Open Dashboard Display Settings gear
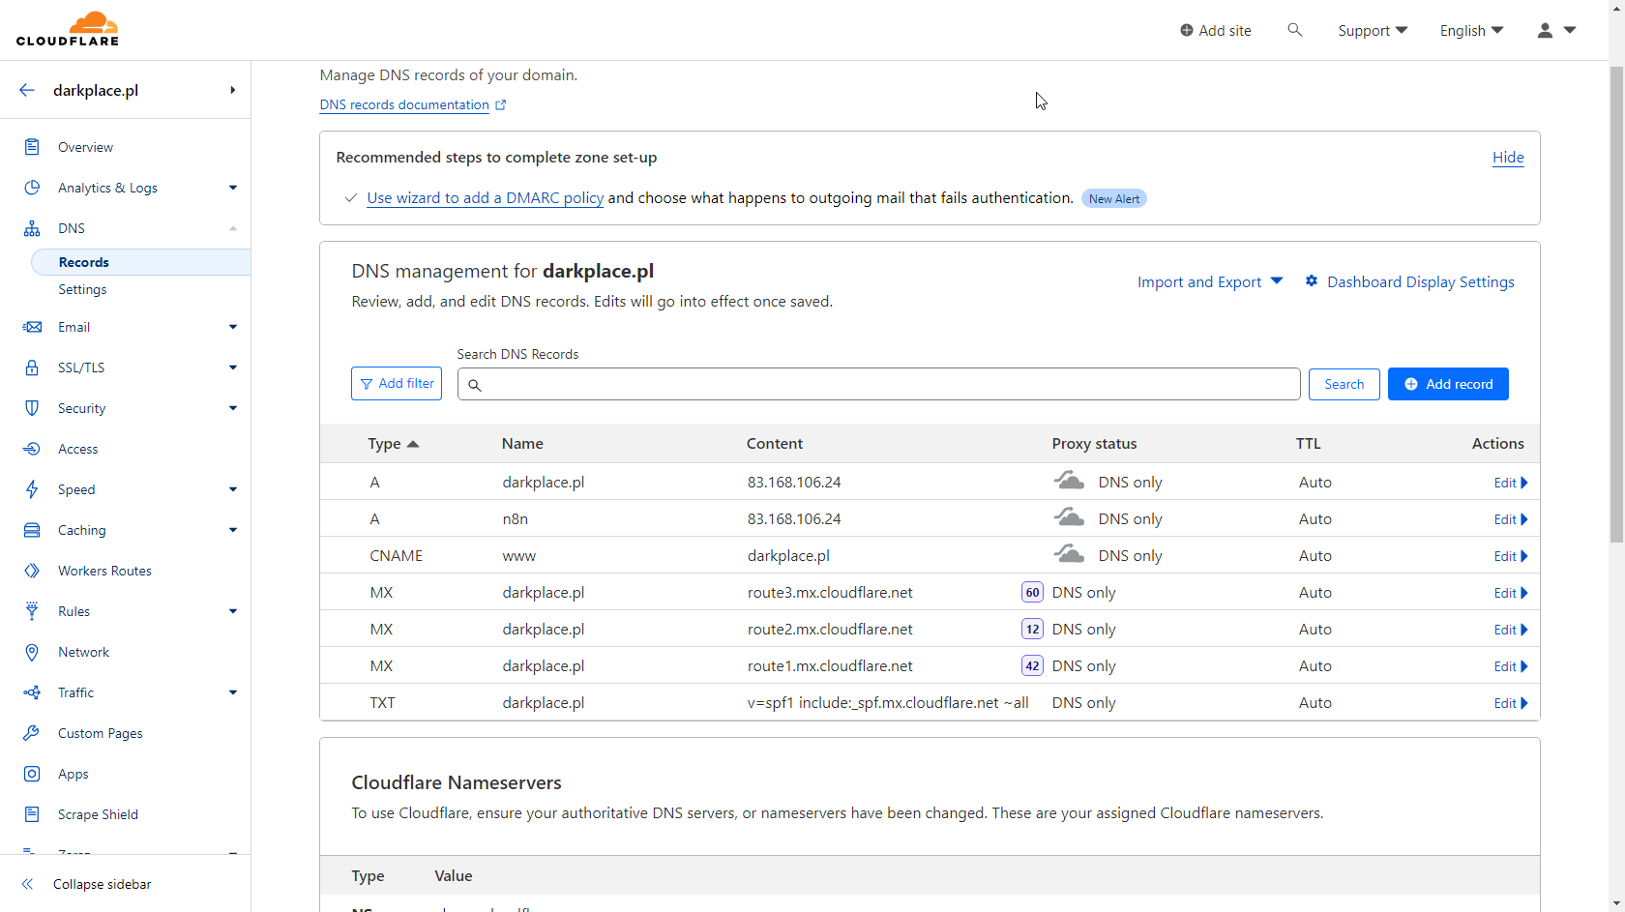Screen dimensions: 1625x912 (x=1312, y=281)
